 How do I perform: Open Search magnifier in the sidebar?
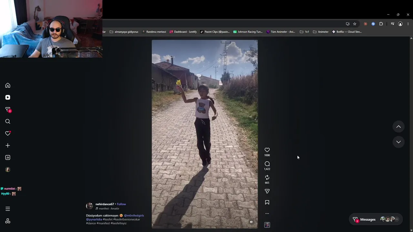click(8, 121)
